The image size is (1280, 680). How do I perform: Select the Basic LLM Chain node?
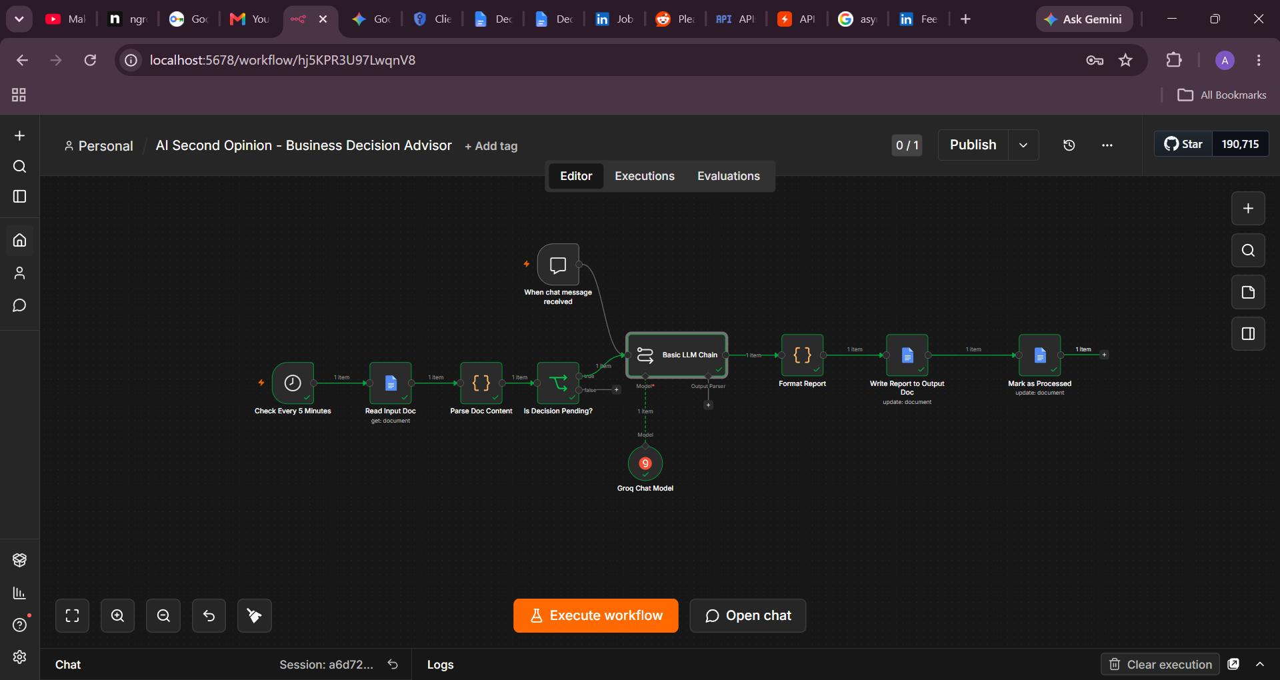tap(677, 355)
